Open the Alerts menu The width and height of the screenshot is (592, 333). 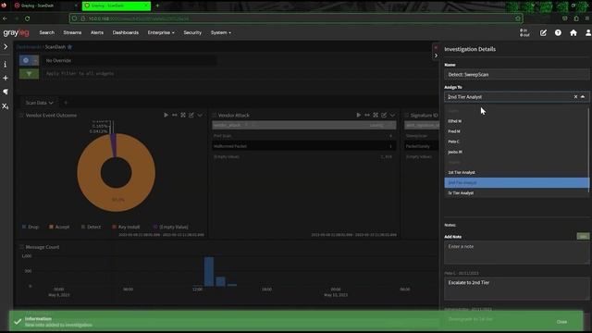coord(96,32)
